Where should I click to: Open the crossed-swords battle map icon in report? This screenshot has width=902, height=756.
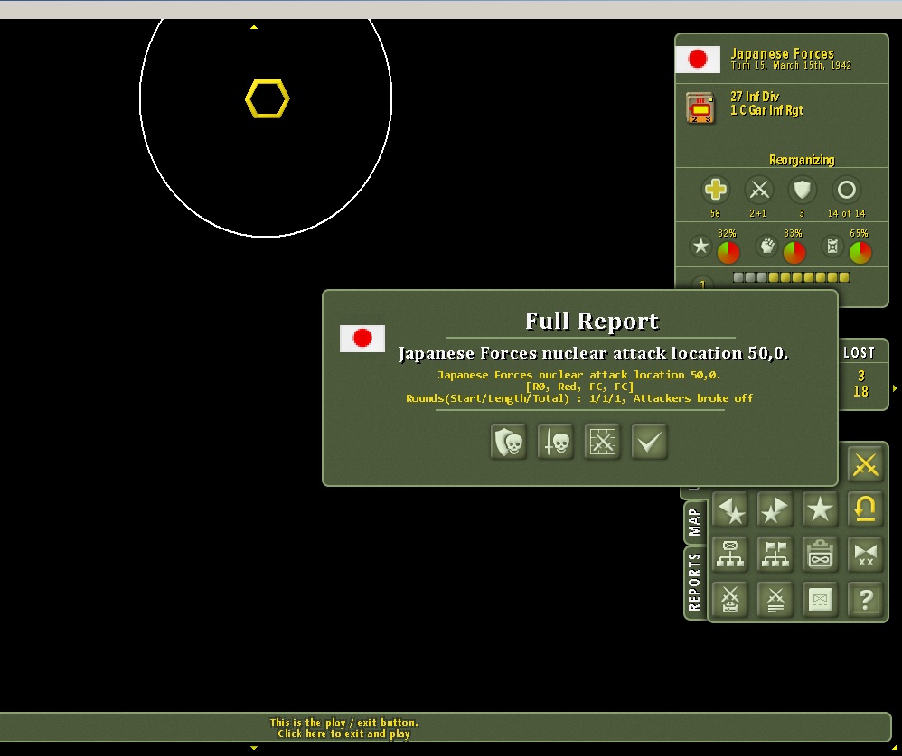click(x=602, y=442)
